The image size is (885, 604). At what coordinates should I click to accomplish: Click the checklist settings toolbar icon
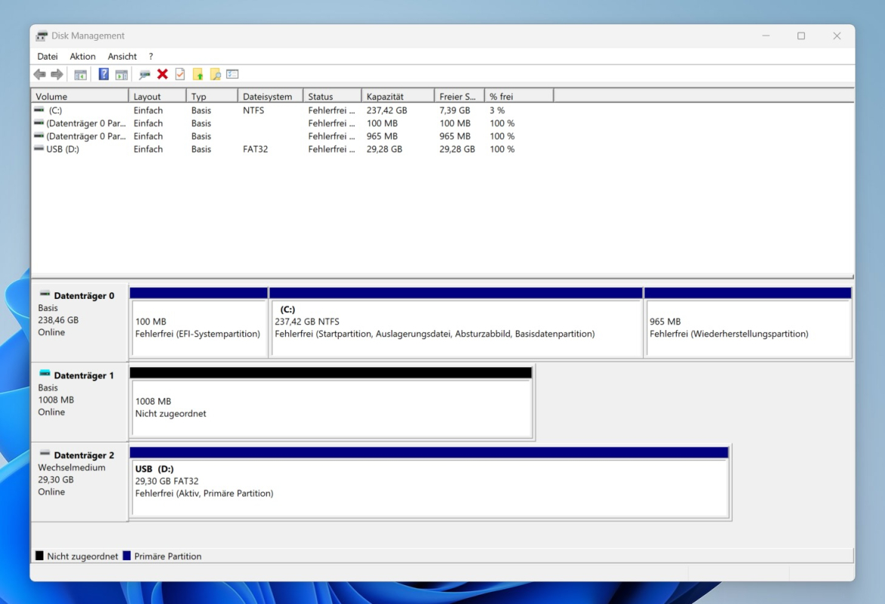tap(232, 74)
